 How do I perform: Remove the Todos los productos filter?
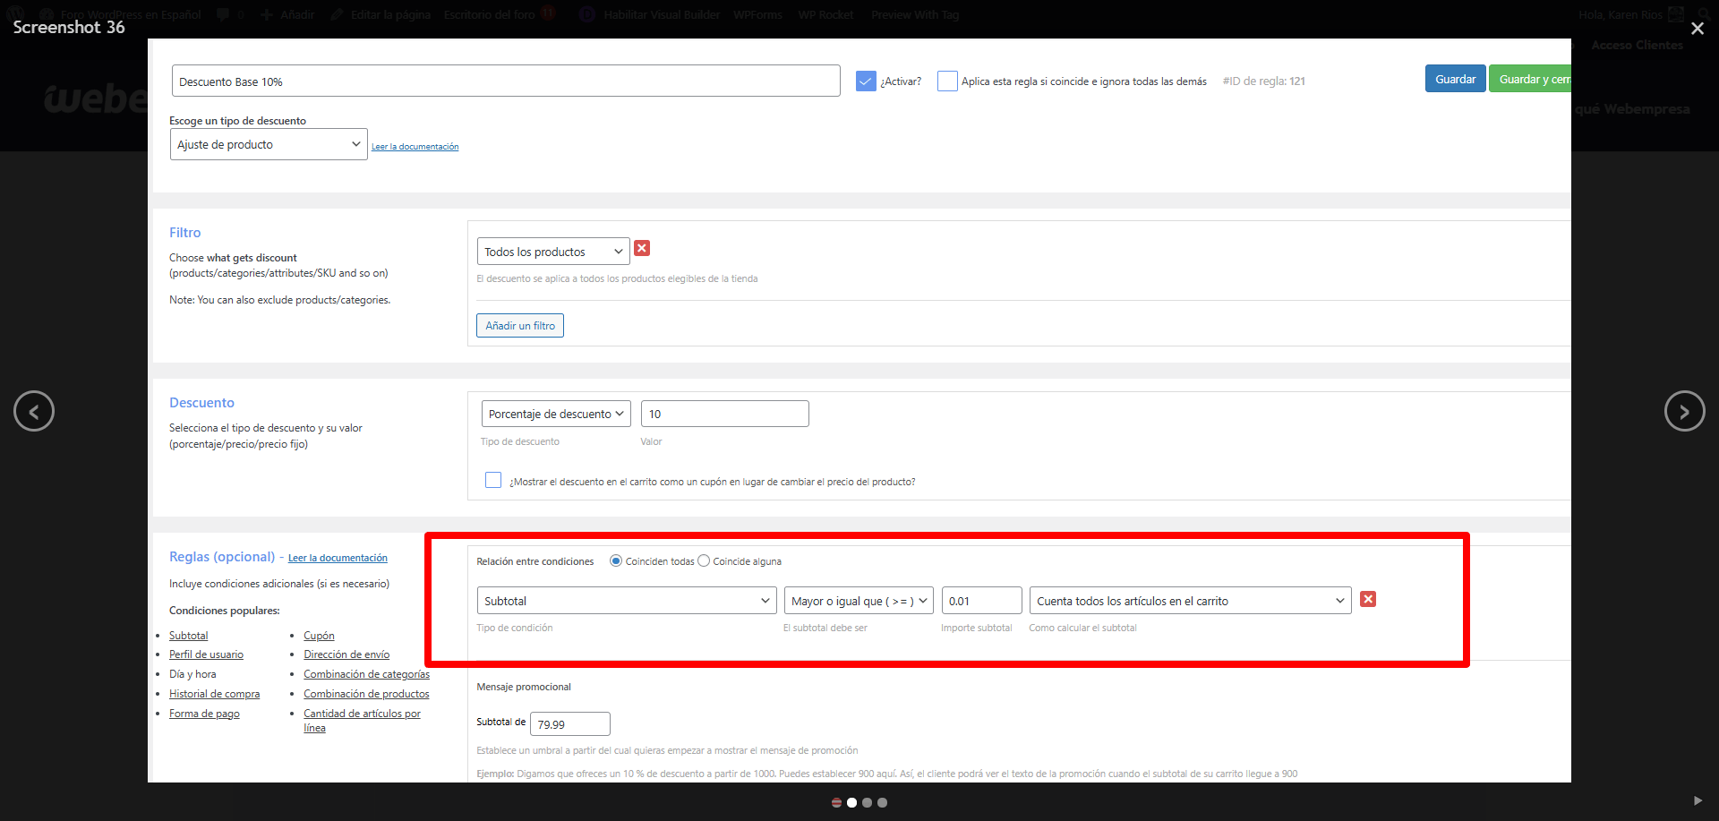pyautogui.click(x=642, y=248)
